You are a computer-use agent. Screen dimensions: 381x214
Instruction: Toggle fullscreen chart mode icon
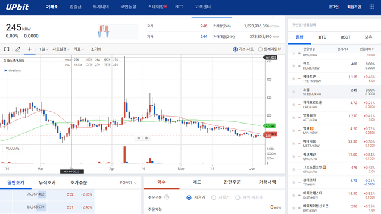tap(7, 49)
